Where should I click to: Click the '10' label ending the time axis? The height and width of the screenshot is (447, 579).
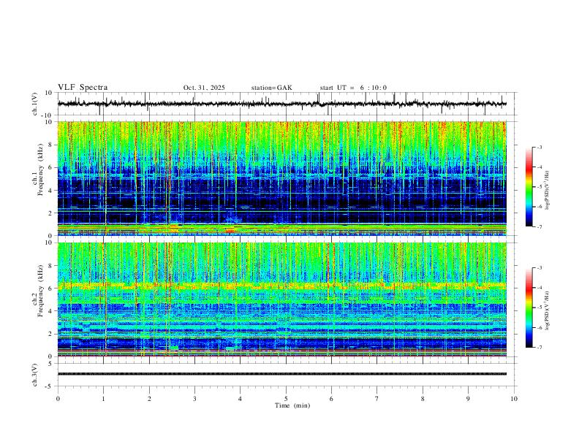[514, 399]
